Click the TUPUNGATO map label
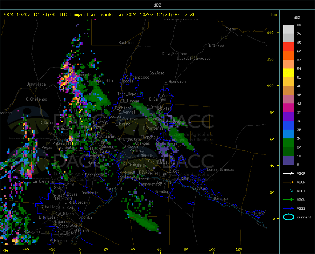315x254 pixels. click(x=63, y=199)
